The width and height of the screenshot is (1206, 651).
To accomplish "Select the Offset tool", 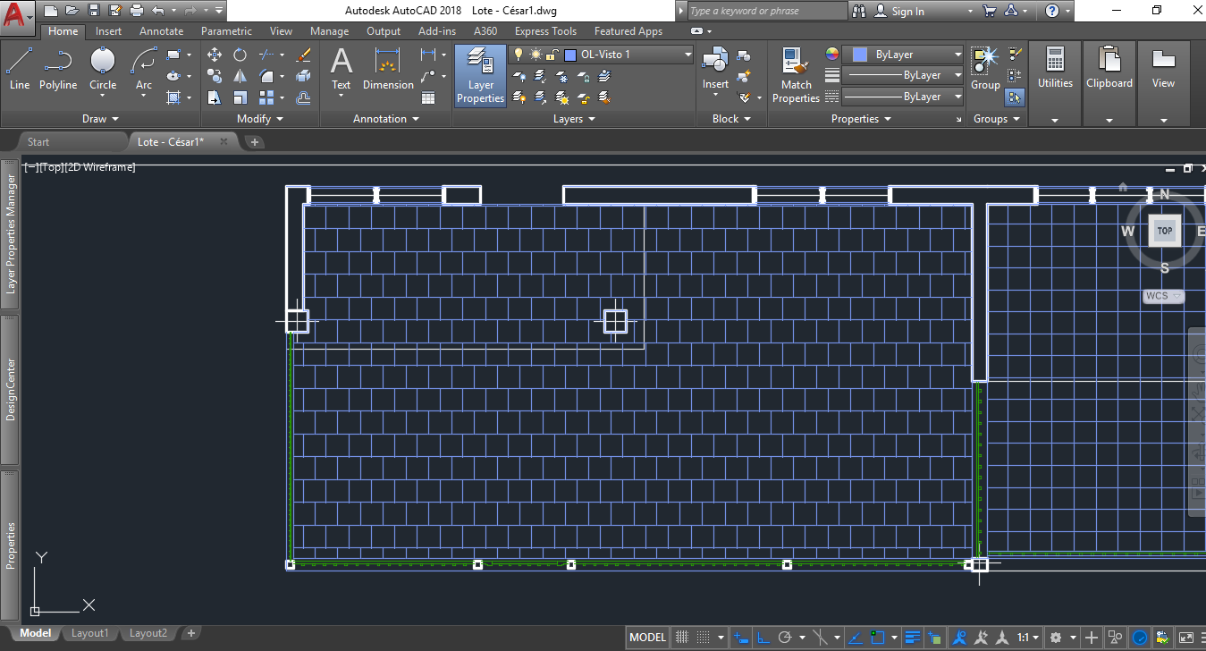I will (303, 97).
